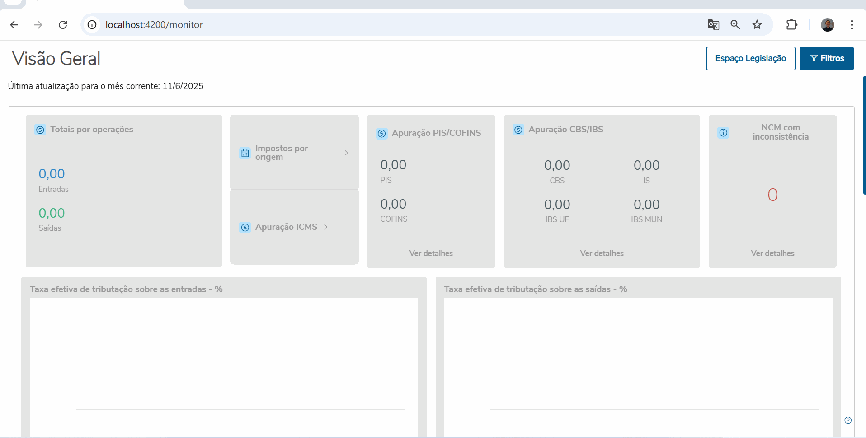Open the Espaço Legislação button
Screen dimensions: 866x438
click(751, 58)
